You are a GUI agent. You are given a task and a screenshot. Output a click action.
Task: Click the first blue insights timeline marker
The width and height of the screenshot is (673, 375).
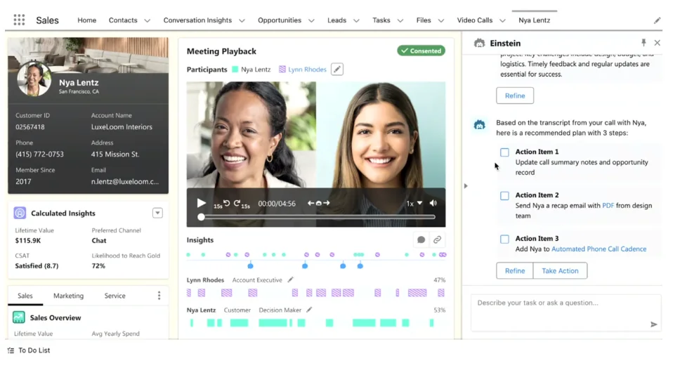pos(250,266)
